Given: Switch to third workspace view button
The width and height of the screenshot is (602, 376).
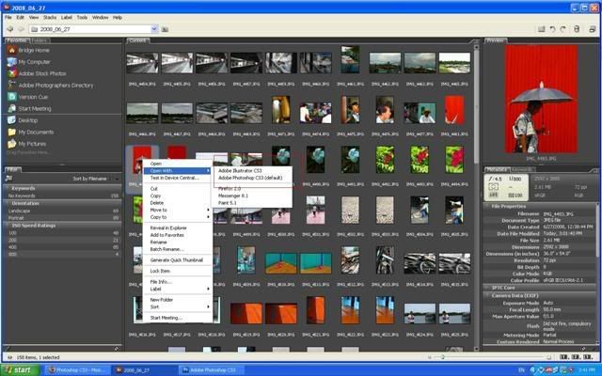Looking at the screenshot, I should pos(588,357).
